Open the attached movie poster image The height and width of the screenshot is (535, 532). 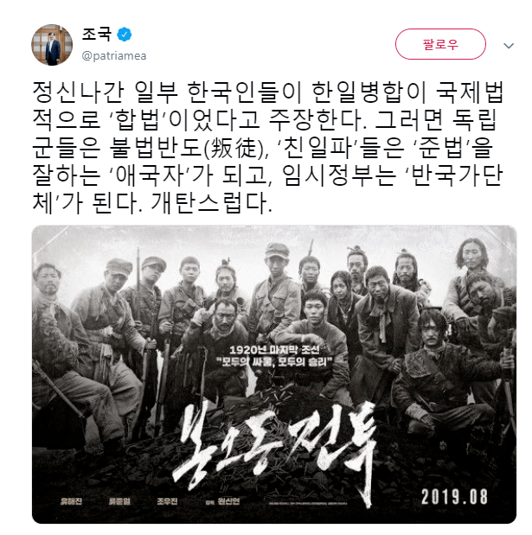click(x=274, y=374)
